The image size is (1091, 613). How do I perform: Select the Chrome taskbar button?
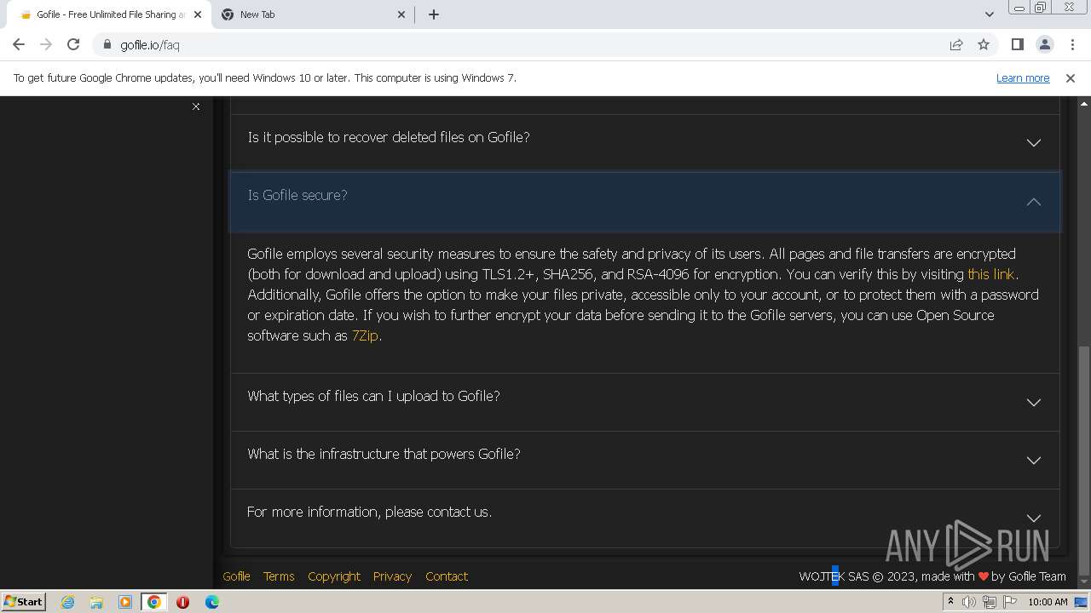[x=153, y=602]
